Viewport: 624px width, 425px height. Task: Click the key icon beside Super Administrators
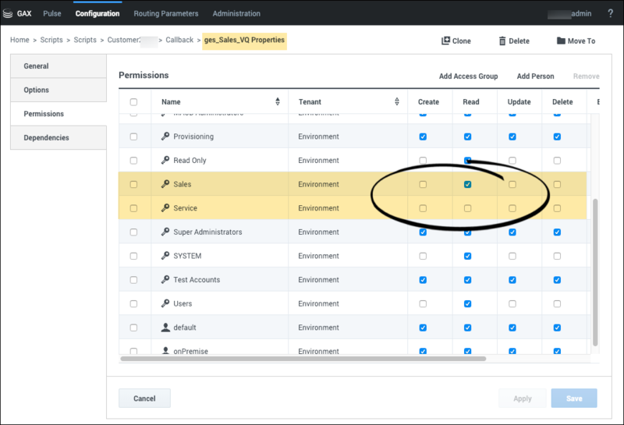[165, 232]
